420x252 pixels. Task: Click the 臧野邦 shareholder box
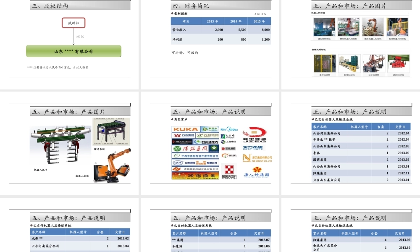click(x=73, y=23)
